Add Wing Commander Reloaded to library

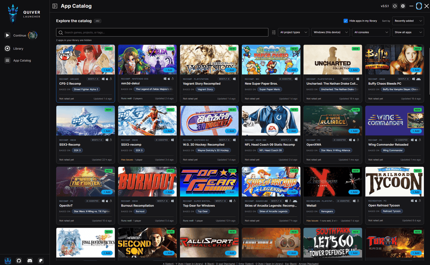click(x=416, y=131)
